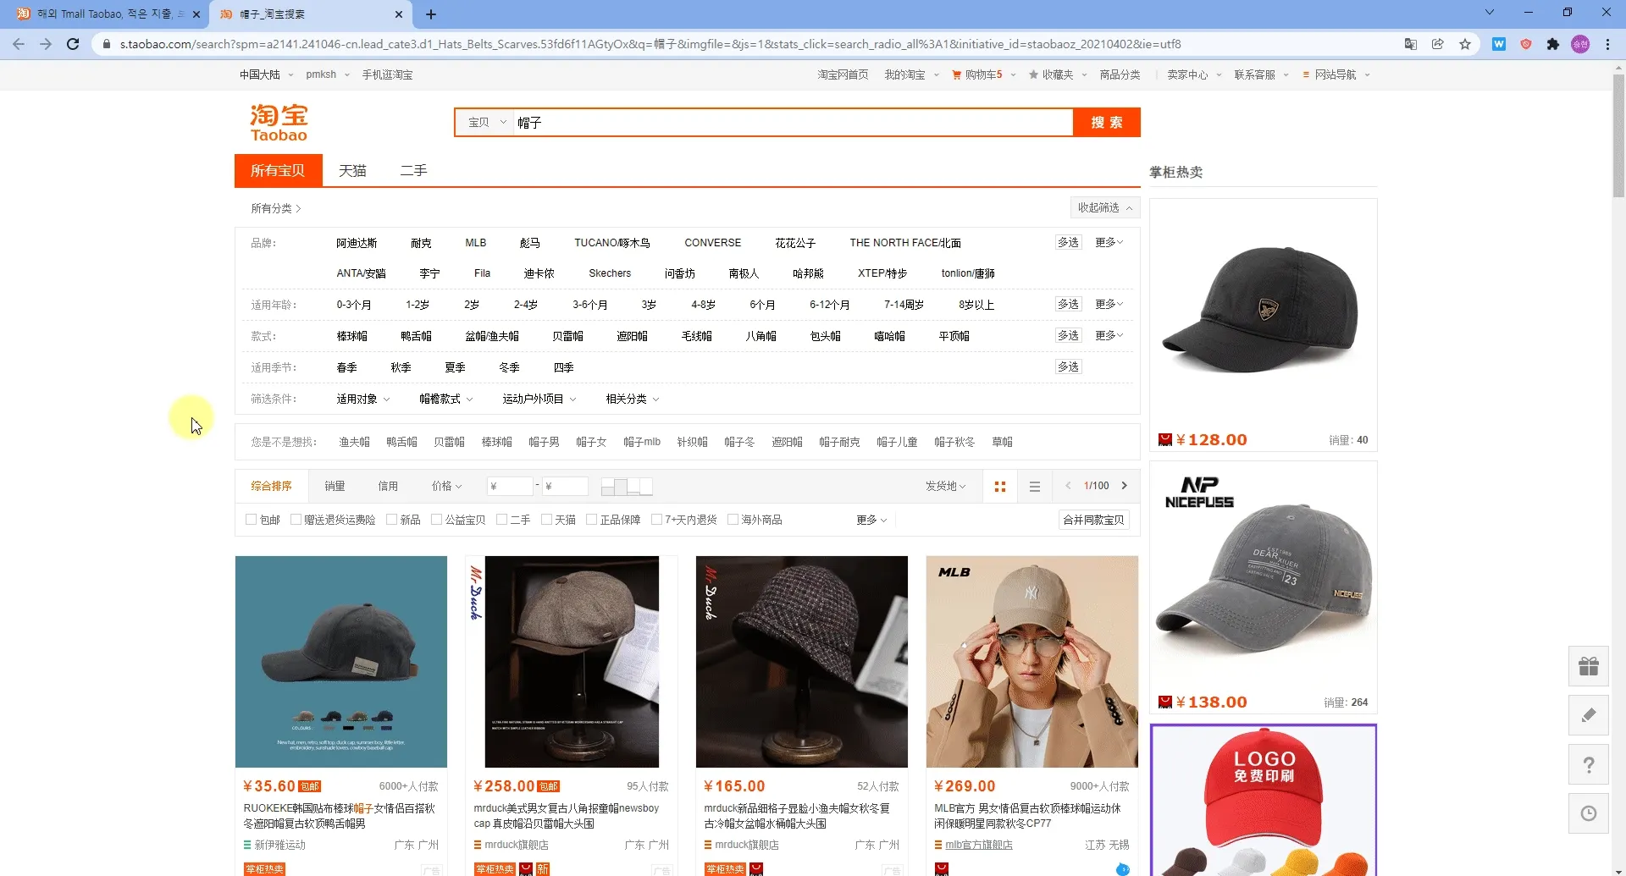Click the share icon in the address bar

point(1438,44)
